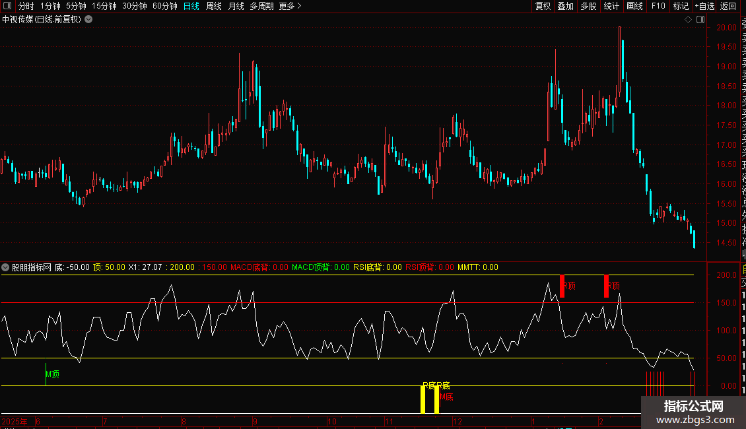Switch to 5分钟 period
This screenshot has width=746, height=429.
click(x=76, y=6)
